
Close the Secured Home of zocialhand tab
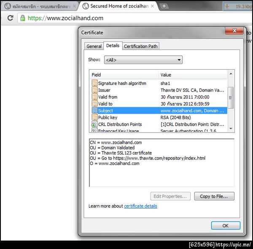pyautogui.click(x=152, y=6)
